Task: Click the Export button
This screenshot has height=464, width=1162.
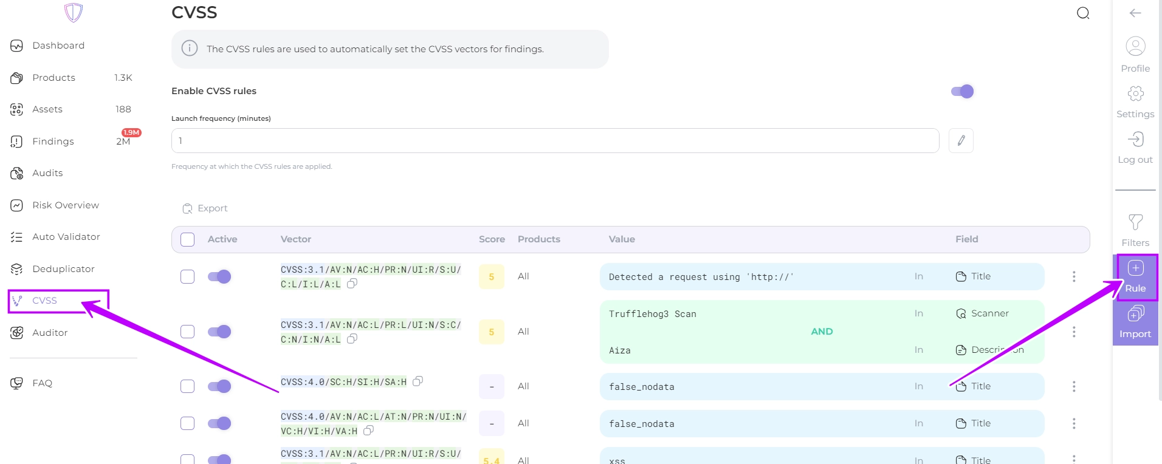Action: (x=205, y=208)
